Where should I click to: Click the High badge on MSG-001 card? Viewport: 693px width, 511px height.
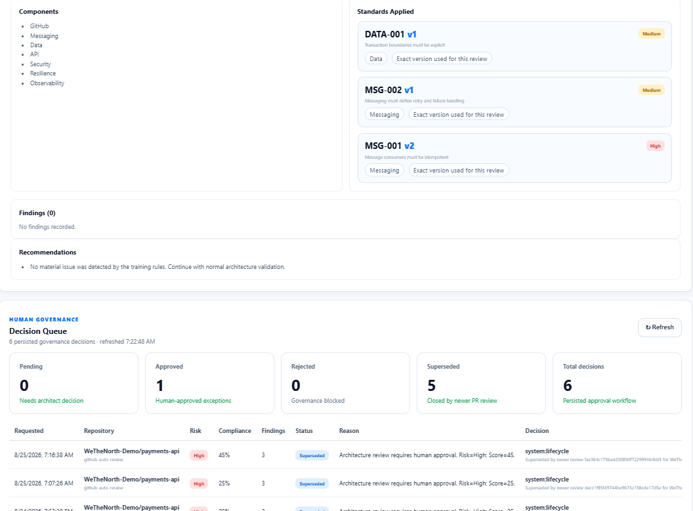655,146
